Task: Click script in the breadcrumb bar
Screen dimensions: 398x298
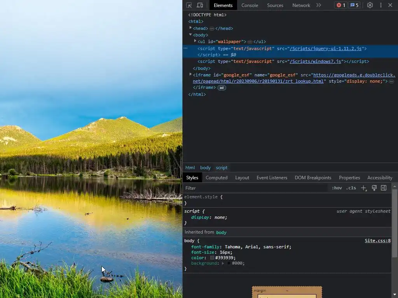Action: pos(222,168)
